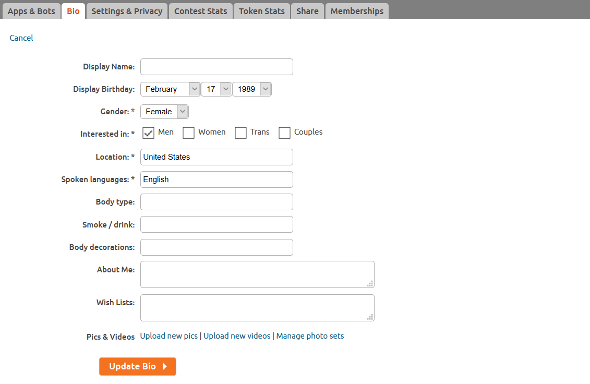Open the Memberships tab
Image resolution: width=590 pixels, height=384 pixels.
(357, 11)
